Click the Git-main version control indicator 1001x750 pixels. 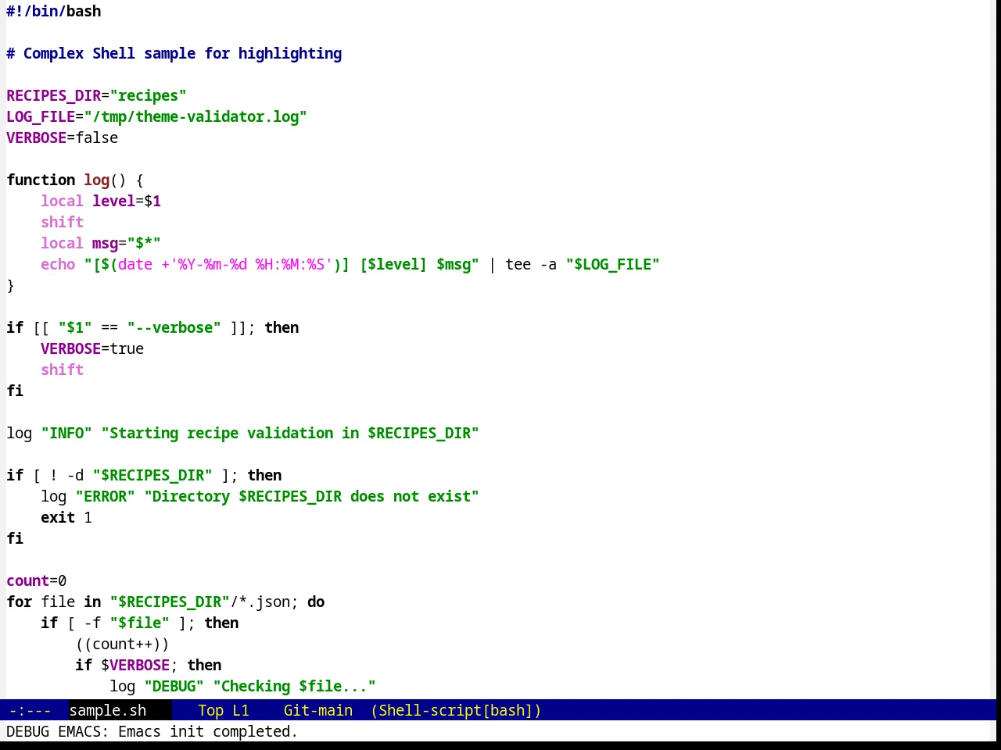318,710
